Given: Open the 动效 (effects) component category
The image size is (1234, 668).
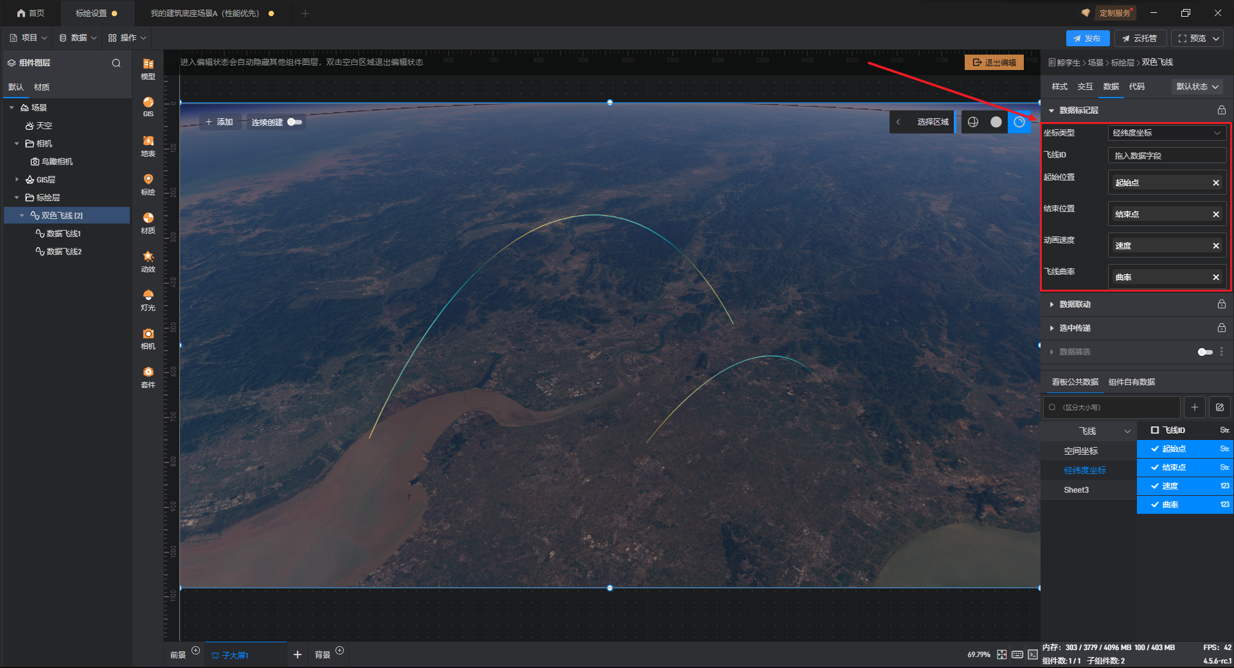Looking at the screenshot, I should (148, 261).
